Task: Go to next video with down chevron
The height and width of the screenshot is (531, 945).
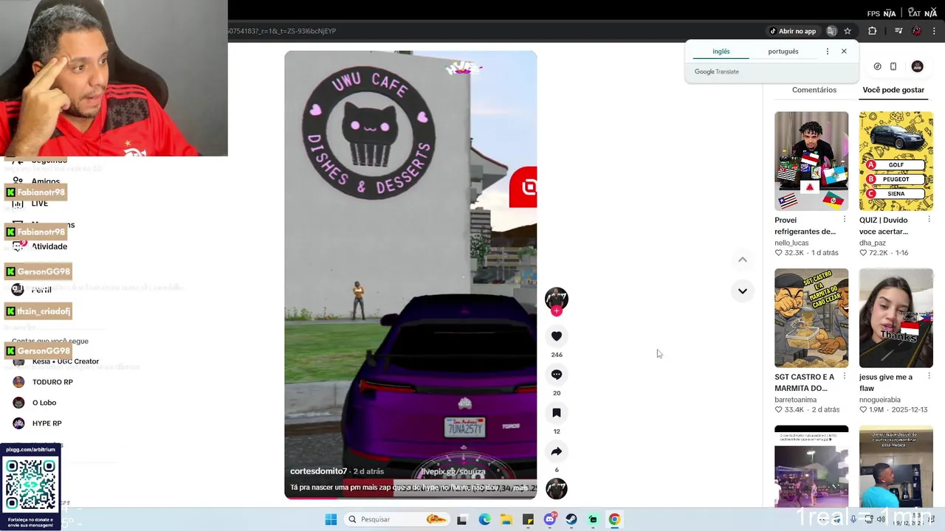Action: 743,291
